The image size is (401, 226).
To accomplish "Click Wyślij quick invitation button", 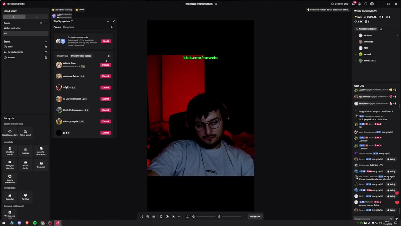I will (x=106, y=41).
